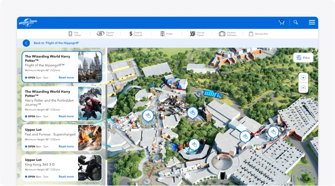Read more about Fast and Furious - Supercharged

click(x=66, y=146)
